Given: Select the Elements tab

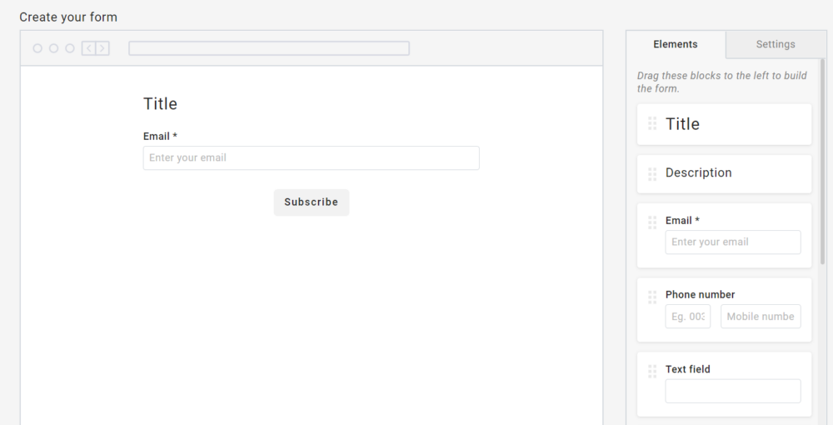Looking at the screenshot, I should pos(676,44).
